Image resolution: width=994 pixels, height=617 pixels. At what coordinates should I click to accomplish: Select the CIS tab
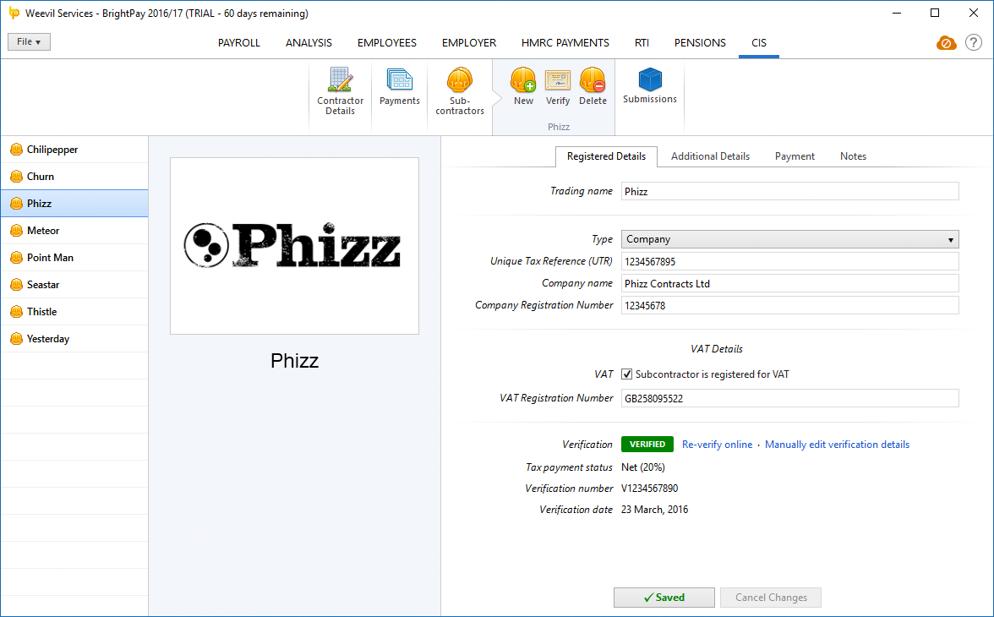(x=759, y=43)
